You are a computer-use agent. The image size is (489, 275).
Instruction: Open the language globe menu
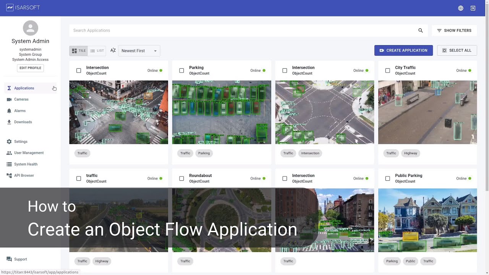(461, 8)
